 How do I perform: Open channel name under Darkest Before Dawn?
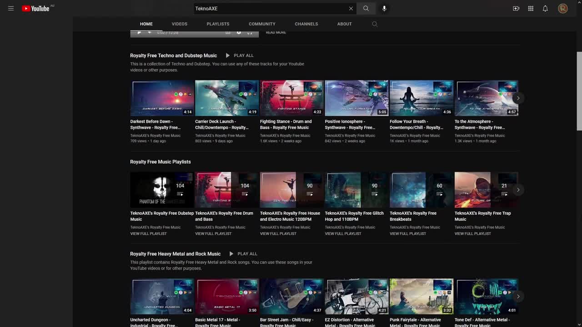point(156,135)
